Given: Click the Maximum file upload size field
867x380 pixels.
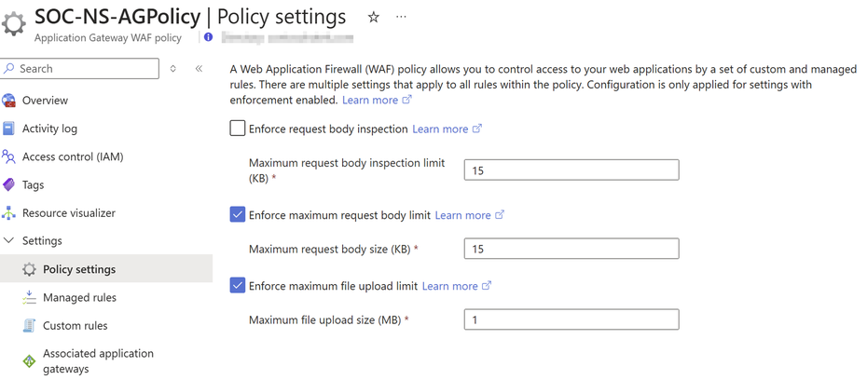Looking at the screenshot, I should [x=571, y=319].
